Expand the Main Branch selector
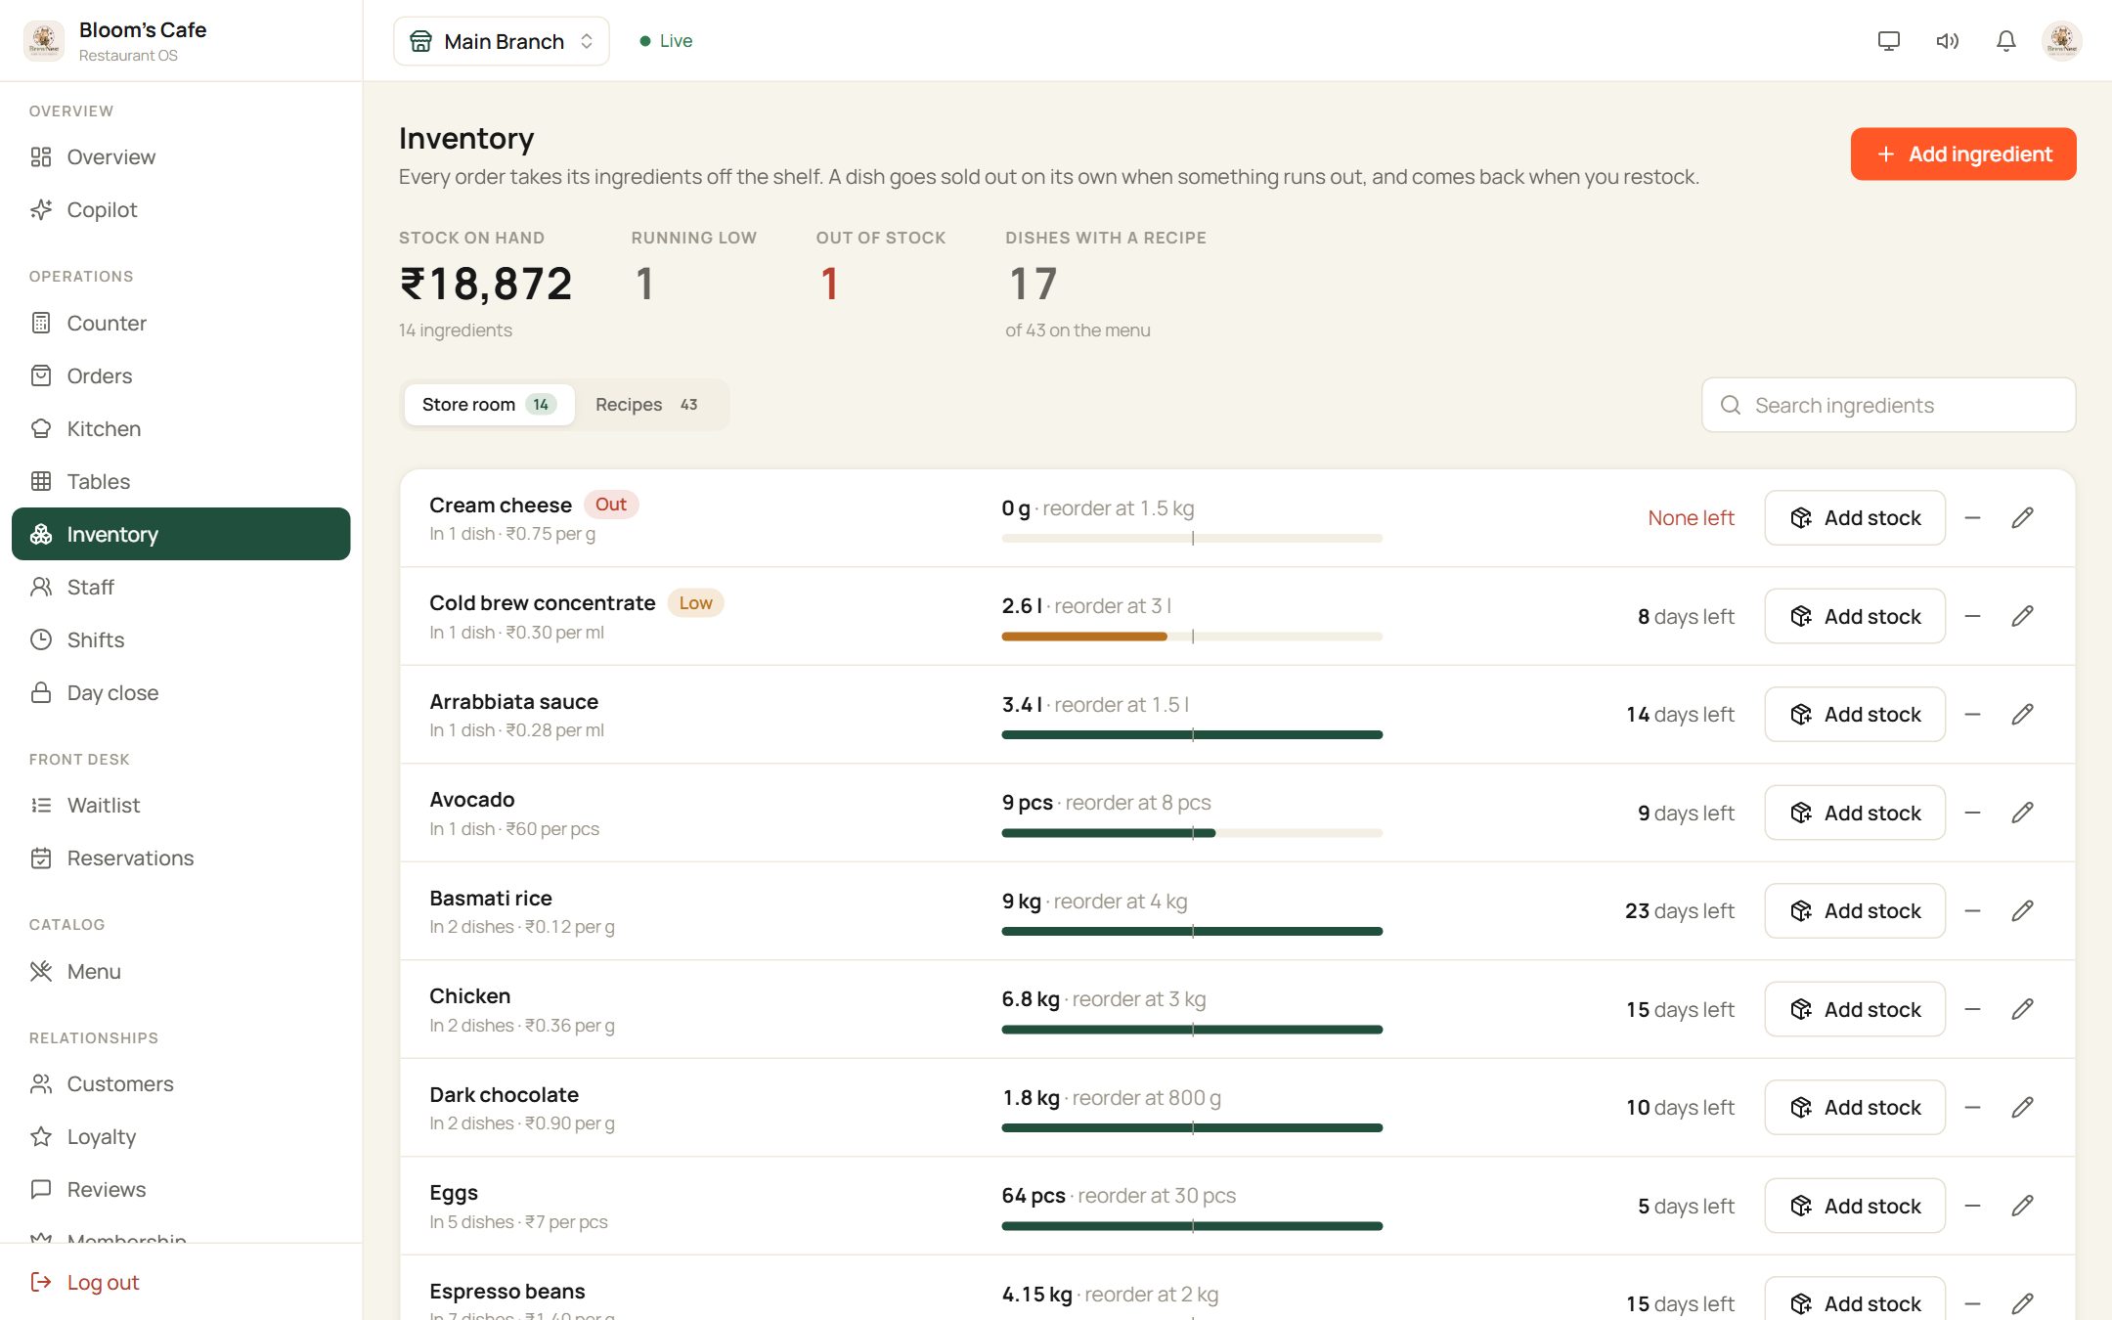The width and height of the screenshot is (2112, 1320). [502, 41]
